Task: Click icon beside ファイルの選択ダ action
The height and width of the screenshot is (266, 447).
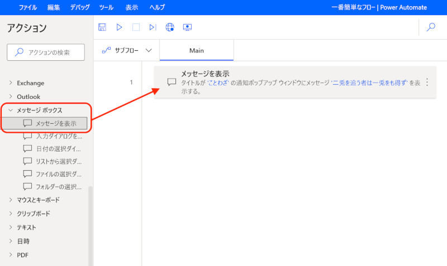Action: (27, 174)
